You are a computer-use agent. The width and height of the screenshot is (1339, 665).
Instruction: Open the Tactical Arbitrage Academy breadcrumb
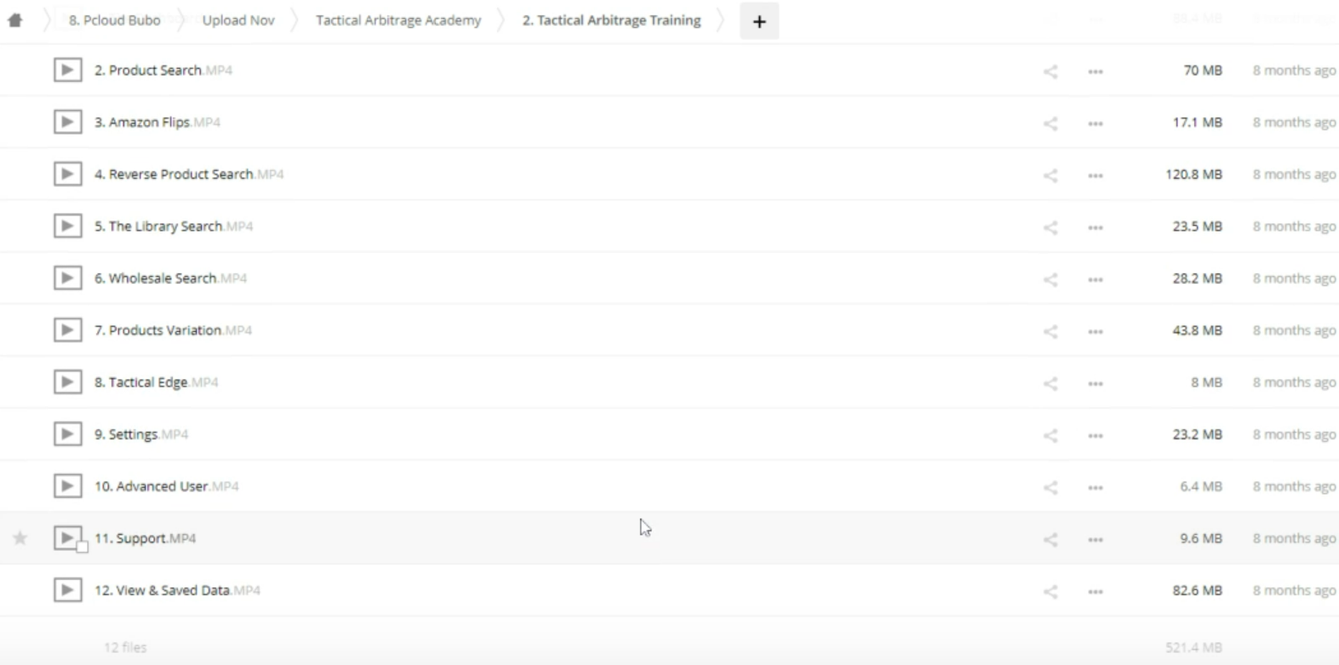pos(398,20)
